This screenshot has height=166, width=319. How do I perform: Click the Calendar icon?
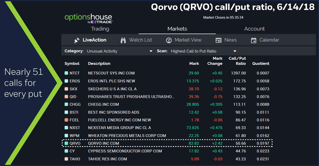coord(254,40)
